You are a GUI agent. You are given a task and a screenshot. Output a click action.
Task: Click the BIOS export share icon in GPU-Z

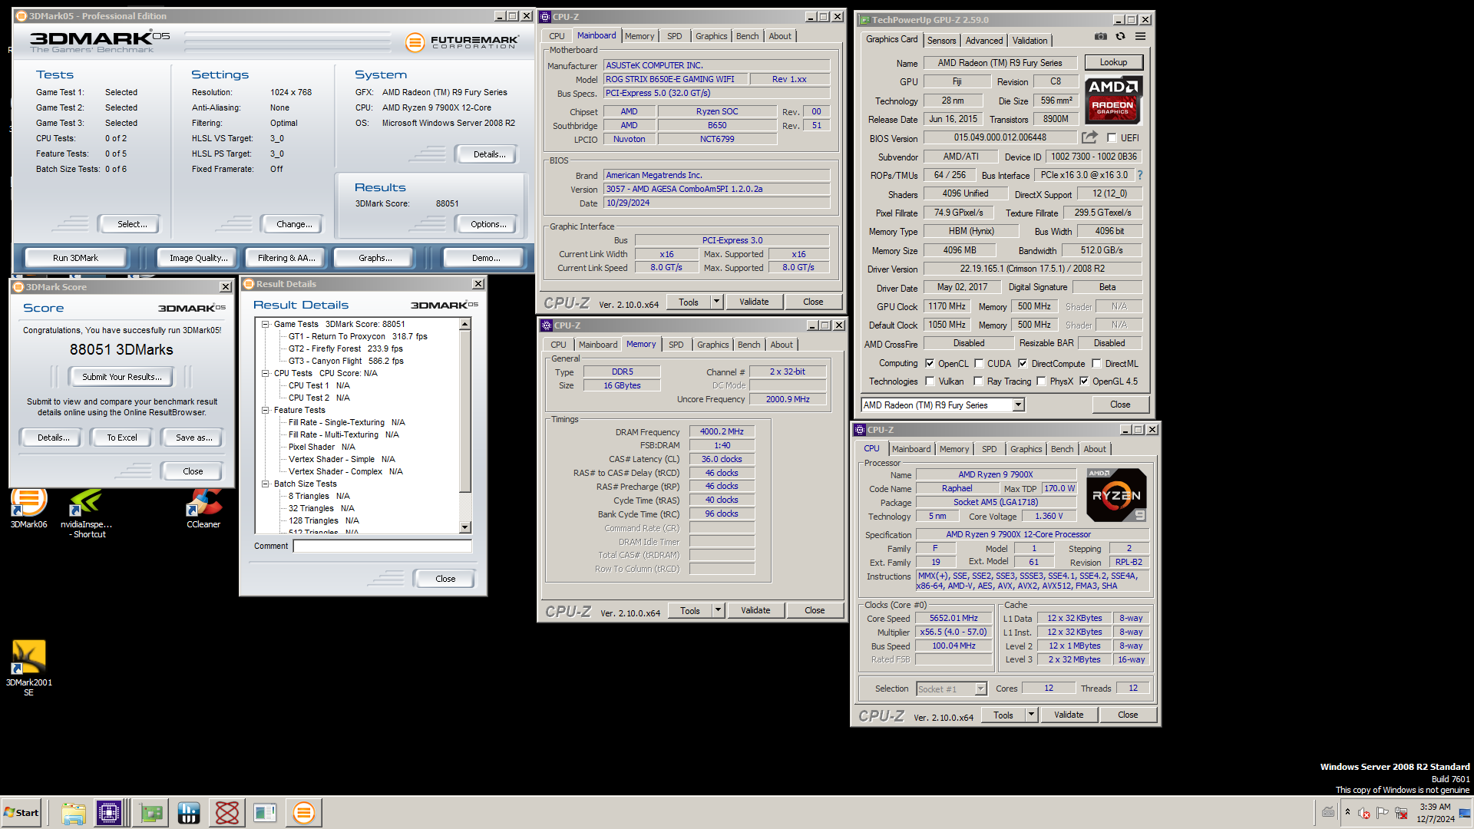click(x=1089, y=137)
